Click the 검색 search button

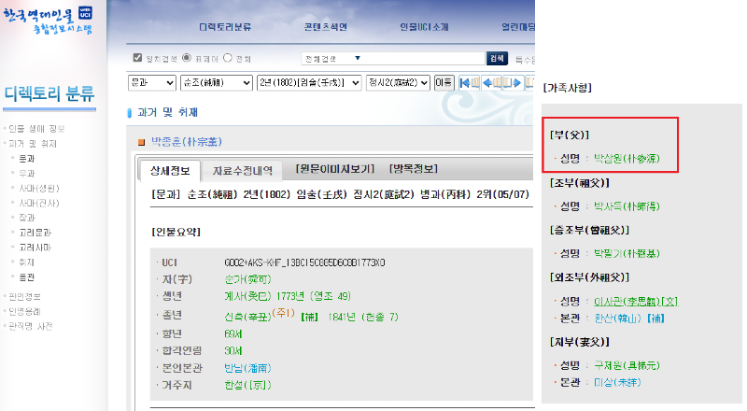(x=497, y=58)
